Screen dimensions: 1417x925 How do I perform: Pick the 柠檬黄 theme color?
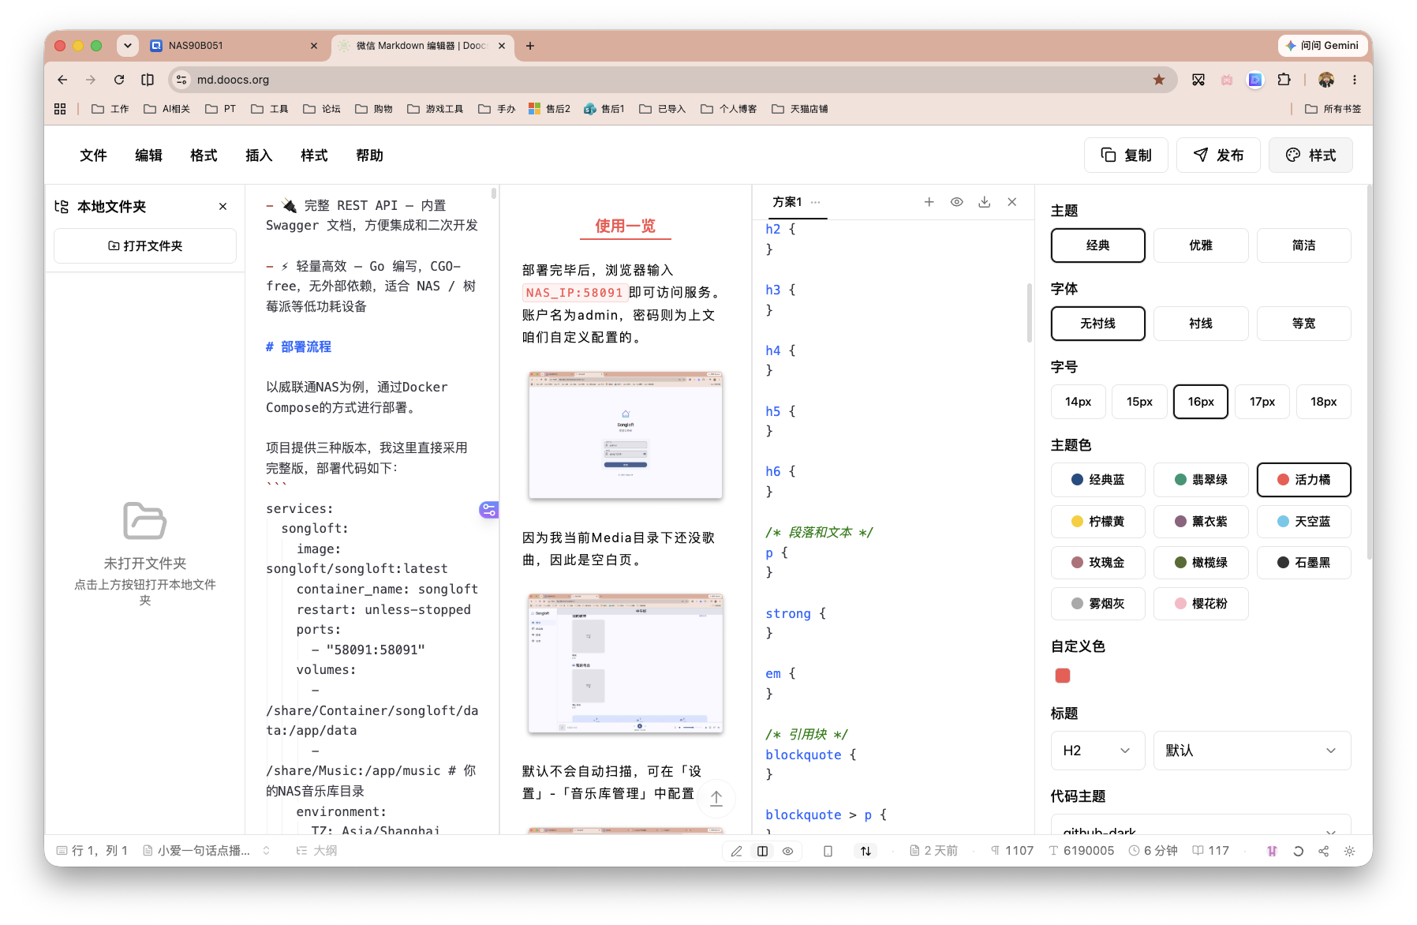point(1098,522)
